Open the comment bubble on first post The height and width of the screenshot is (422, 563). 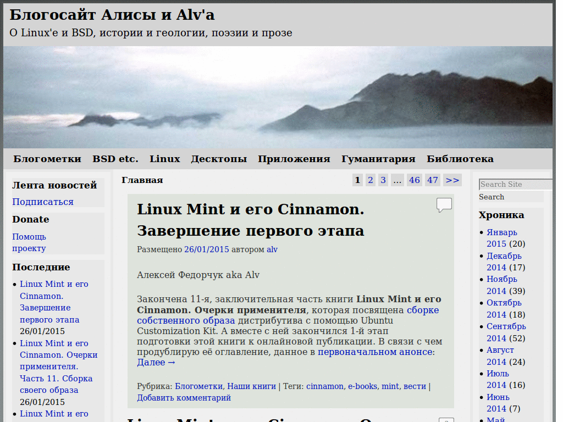pyautogui.click(x=444, y=205)
